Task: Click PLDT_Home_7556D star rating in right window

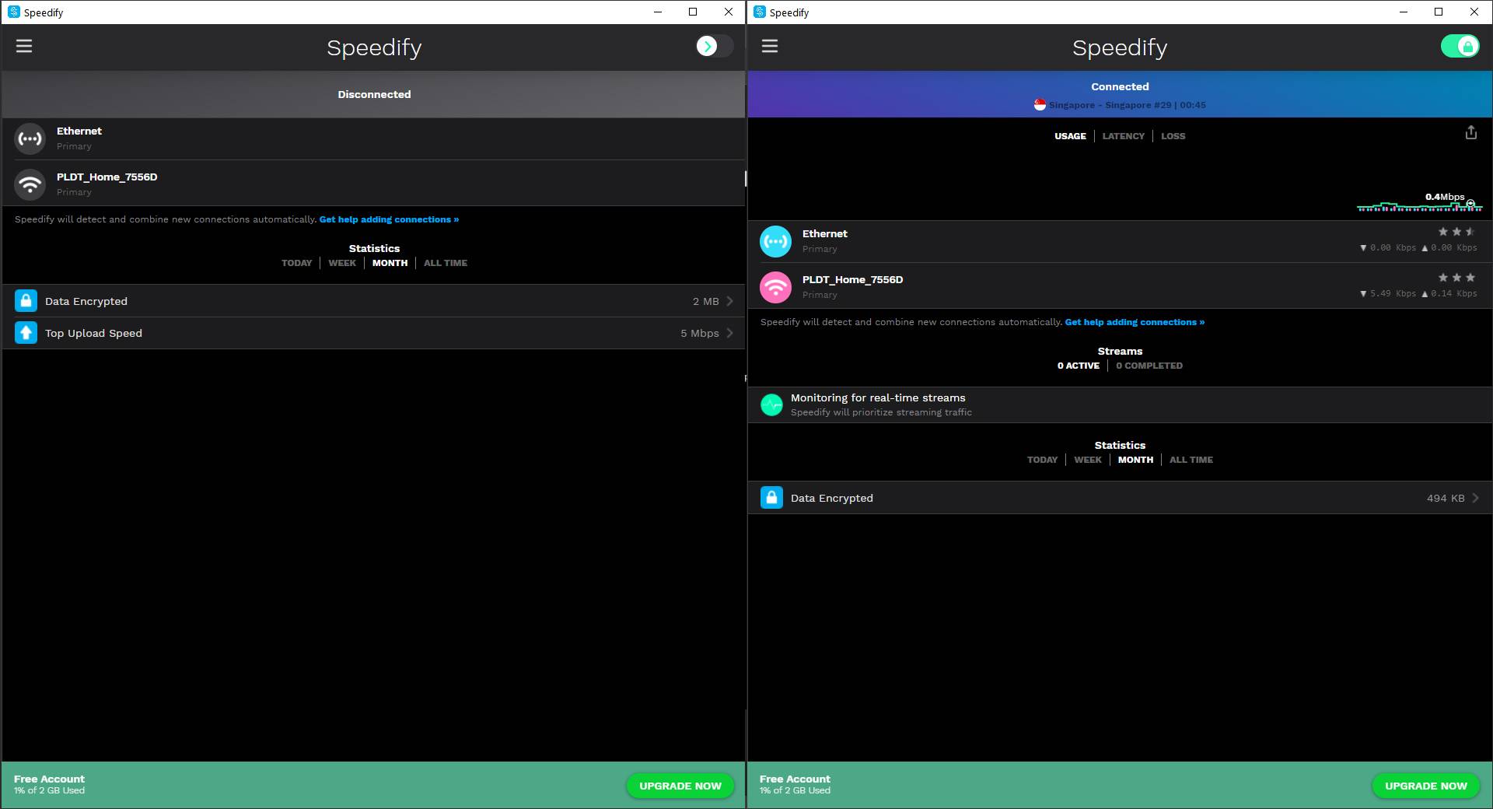Action: (1456, 278)
